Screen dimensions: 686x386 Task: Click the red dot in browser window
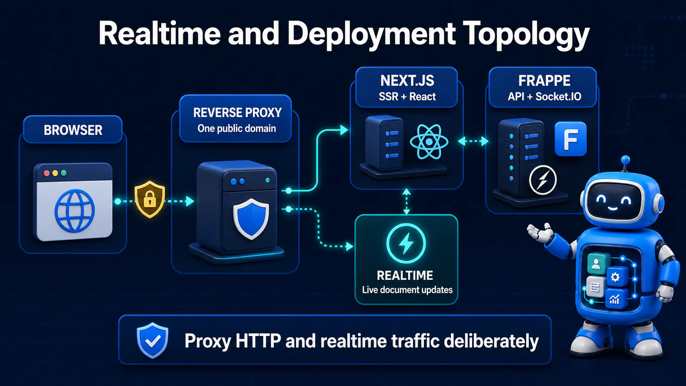pyautogui.click(x=46, y=173)
